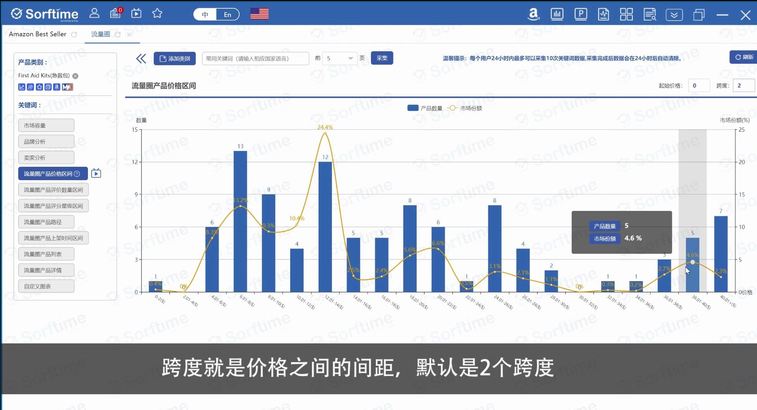
Task: Click the 8.01-10($) bar showing 9
Action: [268, 243]
